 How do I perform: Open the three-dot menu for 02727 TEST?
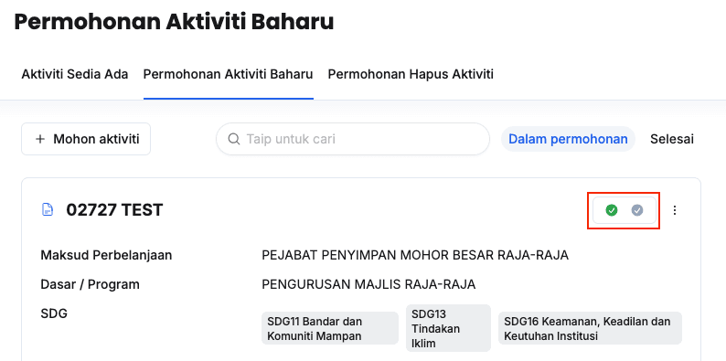[675, 210]
